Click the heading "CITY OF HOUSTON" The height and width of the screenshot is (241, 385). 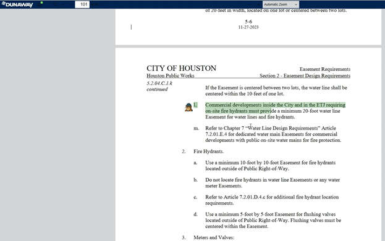[x=182, y=68]
